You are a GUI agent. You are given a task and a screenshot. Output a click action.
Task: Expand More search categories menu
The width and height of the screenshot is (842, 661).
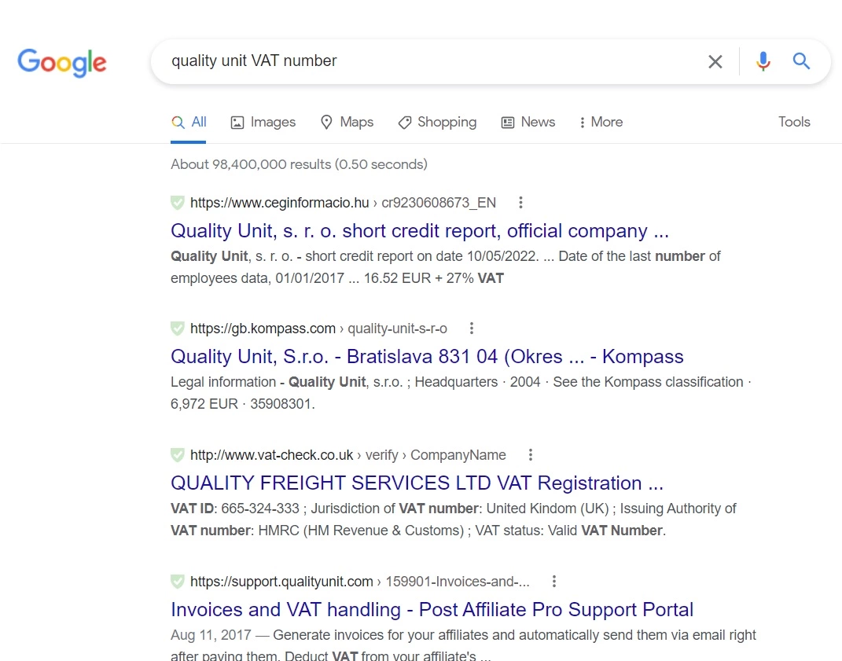(600, 122)
